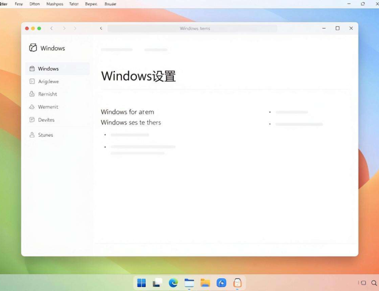Click the icon beside Rernisht
Viewport: 379px width, 291px height.
[x=32, y=94]
